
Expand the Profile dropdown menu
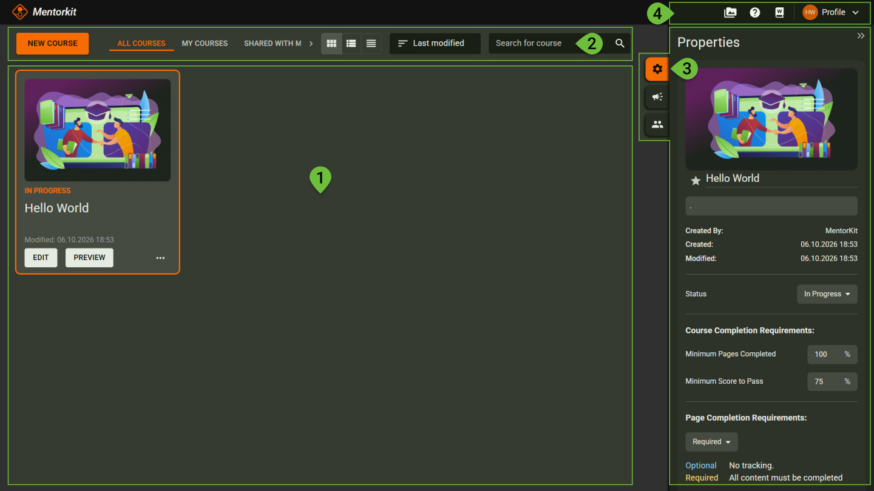click(x=855, y=12)
